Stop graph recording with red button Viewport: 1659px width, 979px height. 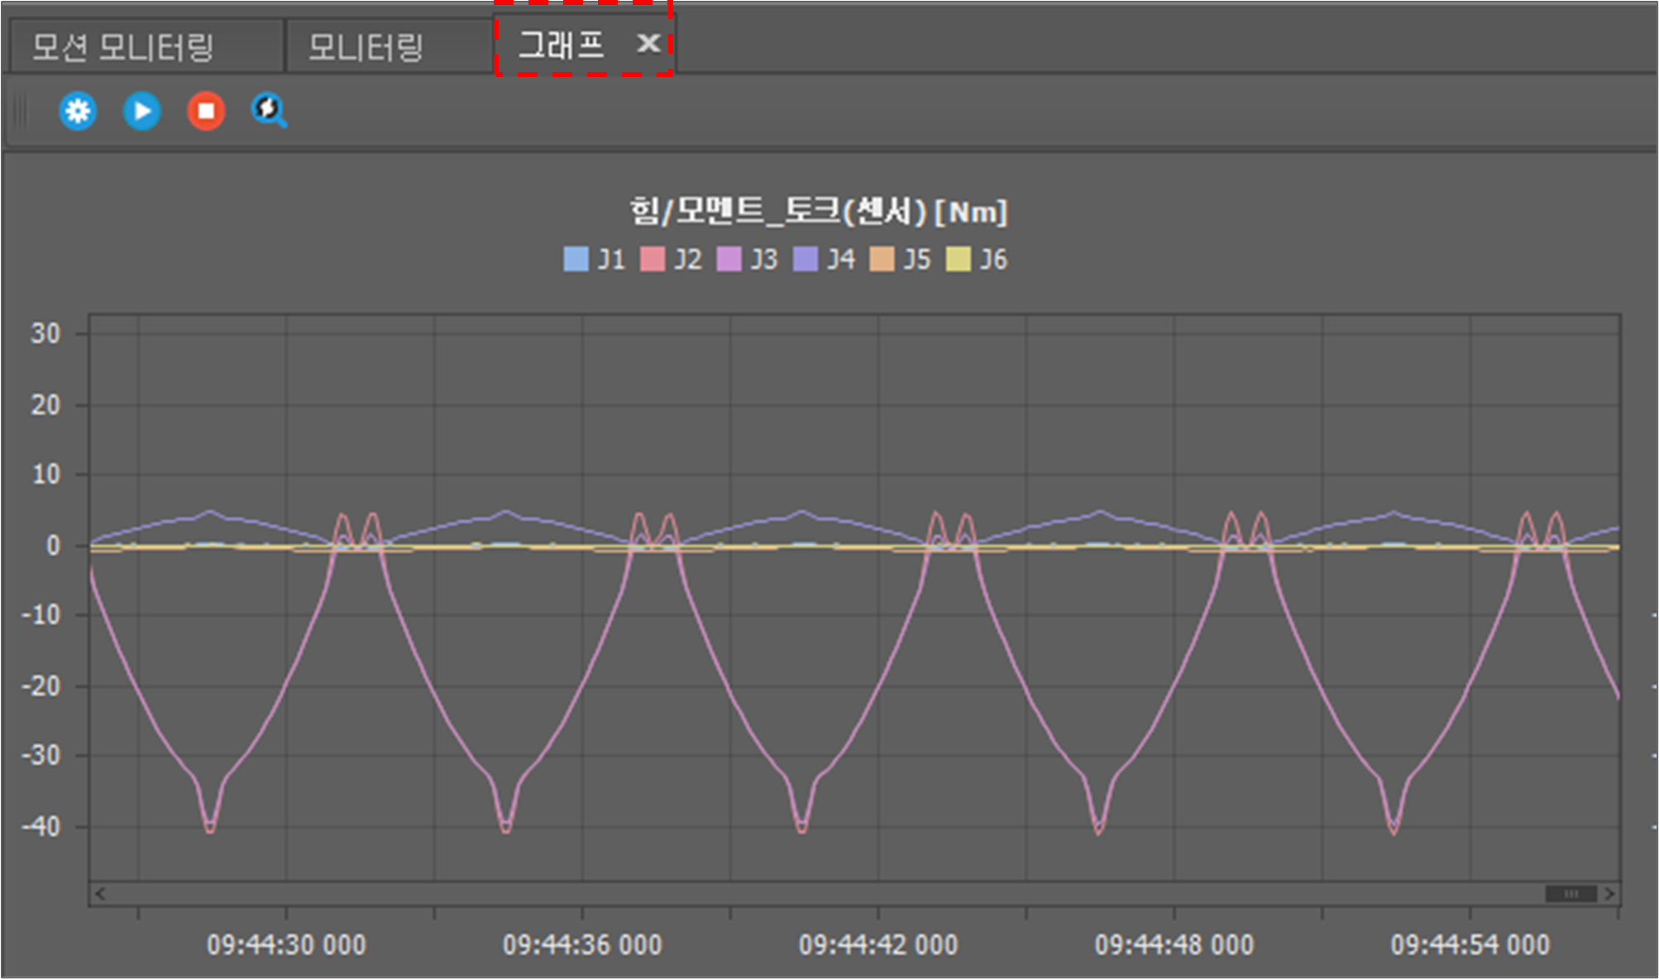point(206,111)
